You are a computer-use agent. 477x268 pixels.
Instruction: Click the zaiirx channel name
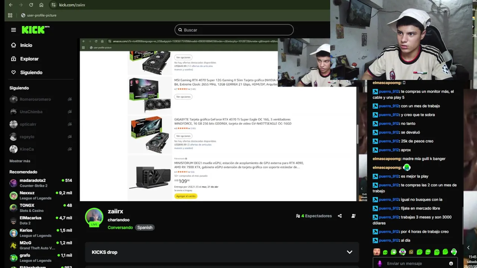coord(116,211)
